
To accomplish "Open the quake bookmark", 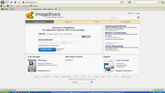I will pos(17,6).
